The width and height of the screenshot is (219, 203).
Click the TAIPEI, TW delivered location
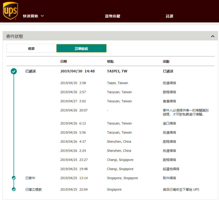pyautogui.click(x=117, y=71)
